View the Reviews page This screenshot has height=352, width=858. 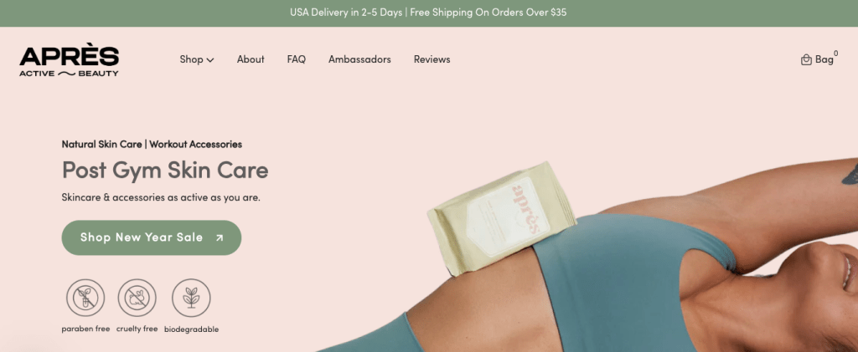[432, 59]
